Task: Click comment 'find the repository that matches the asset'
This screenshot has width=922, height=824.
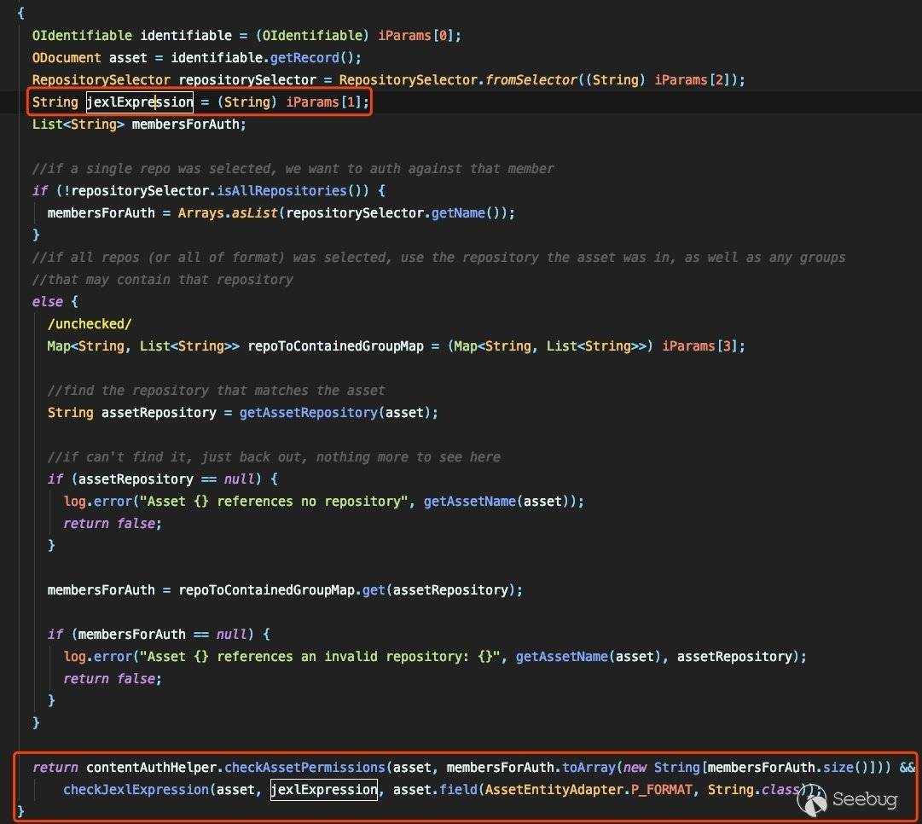Action: tap(216, 391)
